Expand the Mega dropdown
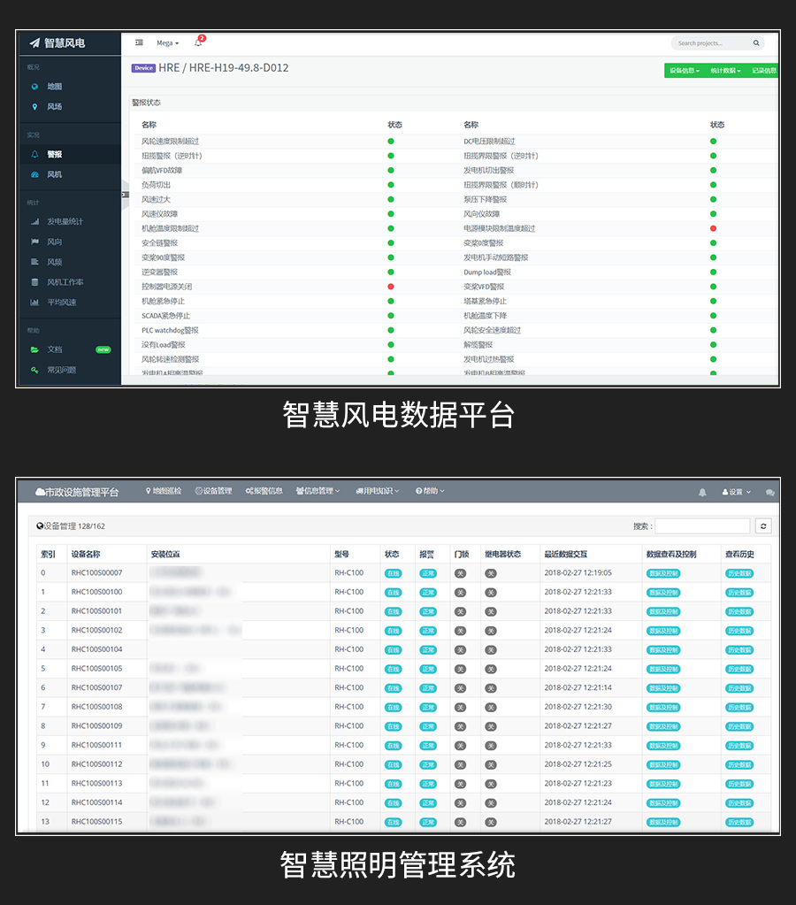 pos(167,42)
